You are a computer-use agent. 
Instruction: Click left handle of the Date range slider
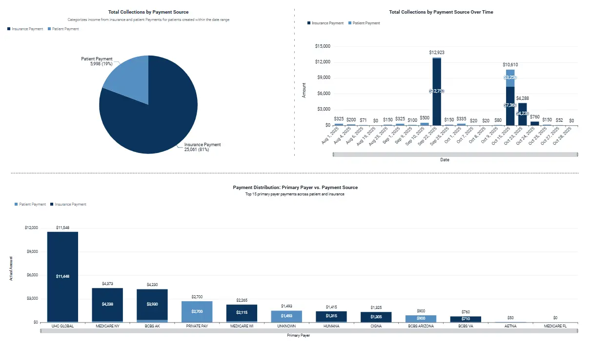(334, 154)
